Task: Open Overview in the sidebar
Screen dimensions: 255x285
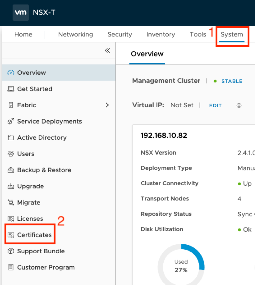Action: tap(59, 72)
